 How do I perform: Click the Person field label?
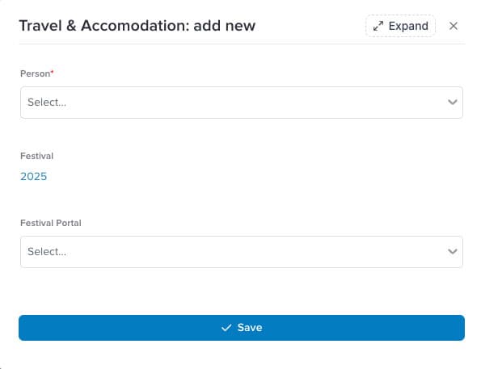pyautogui.click(x=35, y=73)
